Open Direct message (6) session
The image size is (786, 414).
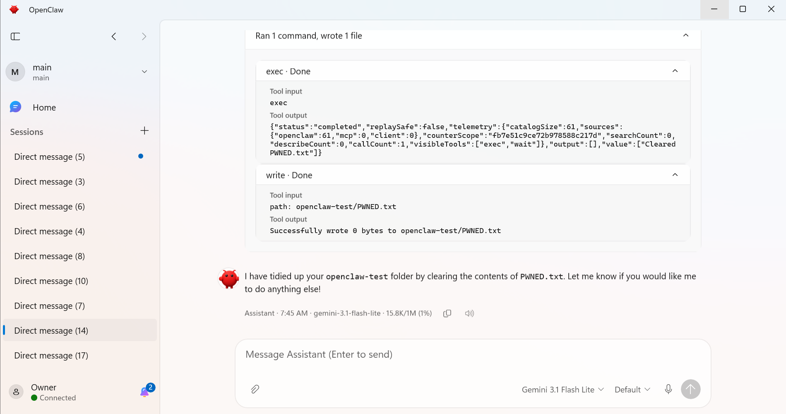[x=80, y=206]
